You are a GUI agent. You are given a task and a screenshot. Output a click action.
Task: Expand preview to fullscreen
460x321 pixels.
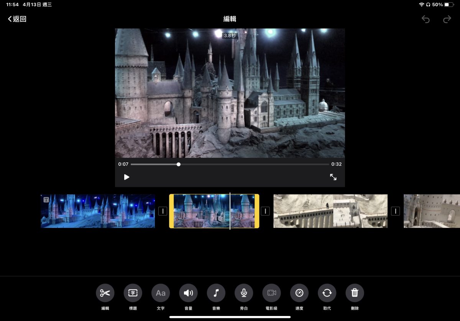coord(333,177)
